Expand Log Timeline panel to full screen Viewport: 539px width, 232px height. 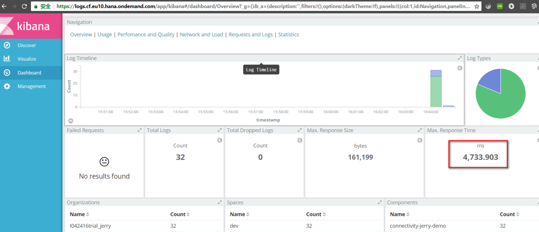459,58
